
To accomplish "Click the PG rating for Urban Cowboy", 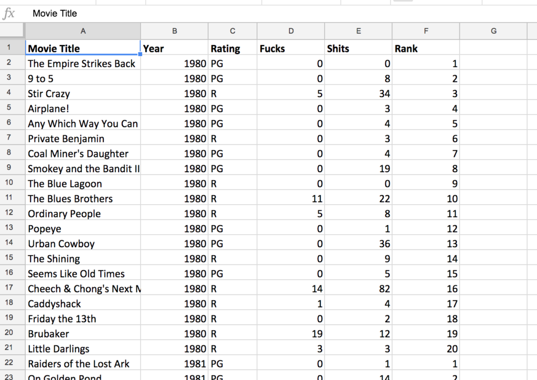I will click(232, 244).
